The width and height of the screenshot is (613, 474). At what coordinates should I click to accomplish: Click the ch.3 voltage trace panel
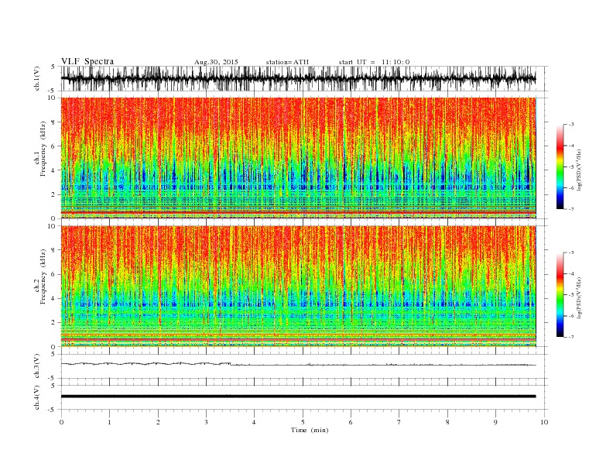pyautogui.click(x=304, y=366)
